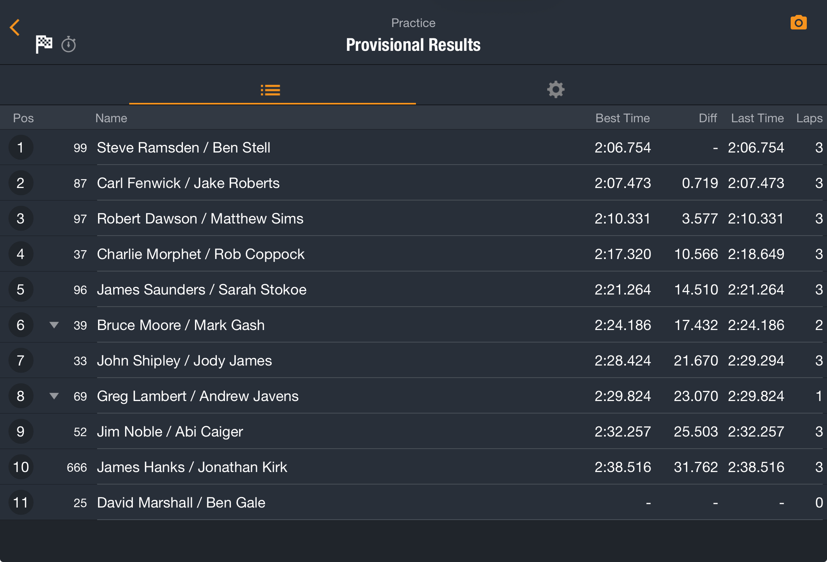Select the checkered flag results icon
Viewport: 827px width, 562px height.
44,44
